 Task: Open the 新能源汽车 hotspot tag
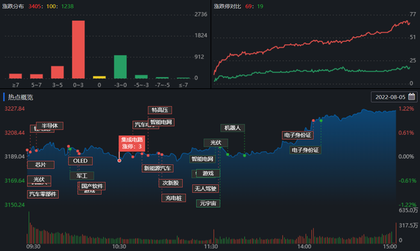click(x=157, y=169)
